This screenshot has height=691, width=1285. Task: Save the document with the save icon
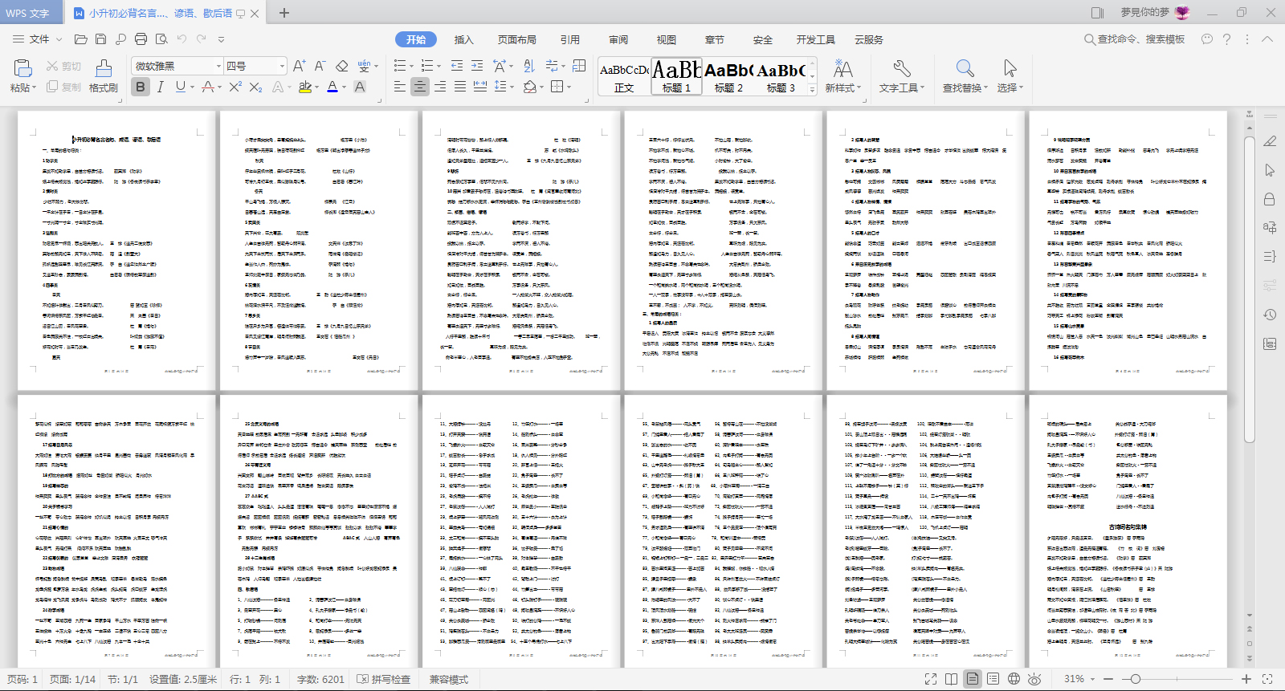point(100,39)
